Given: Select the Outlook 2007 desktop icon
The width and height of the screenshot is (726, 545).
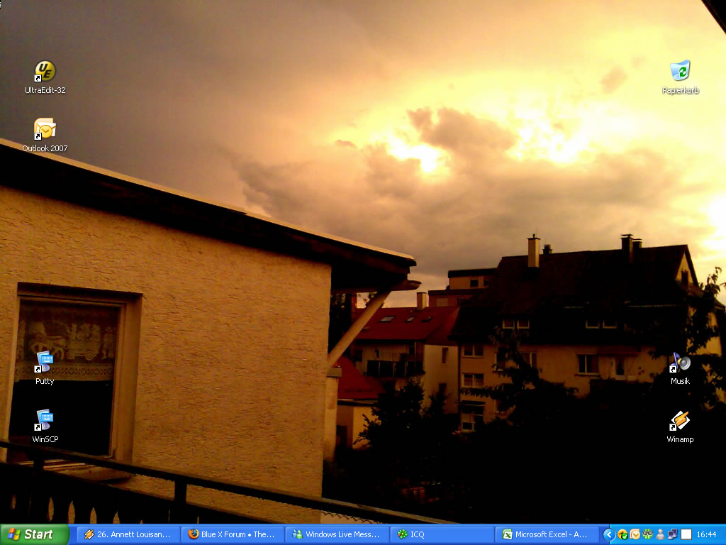Looking at the screenshot, I should pyautogui.click(x=45, y=130).
